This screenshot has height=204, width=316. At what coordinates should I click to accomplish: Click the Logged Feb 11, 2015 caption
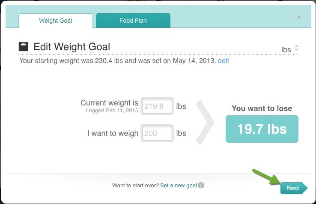112,111
